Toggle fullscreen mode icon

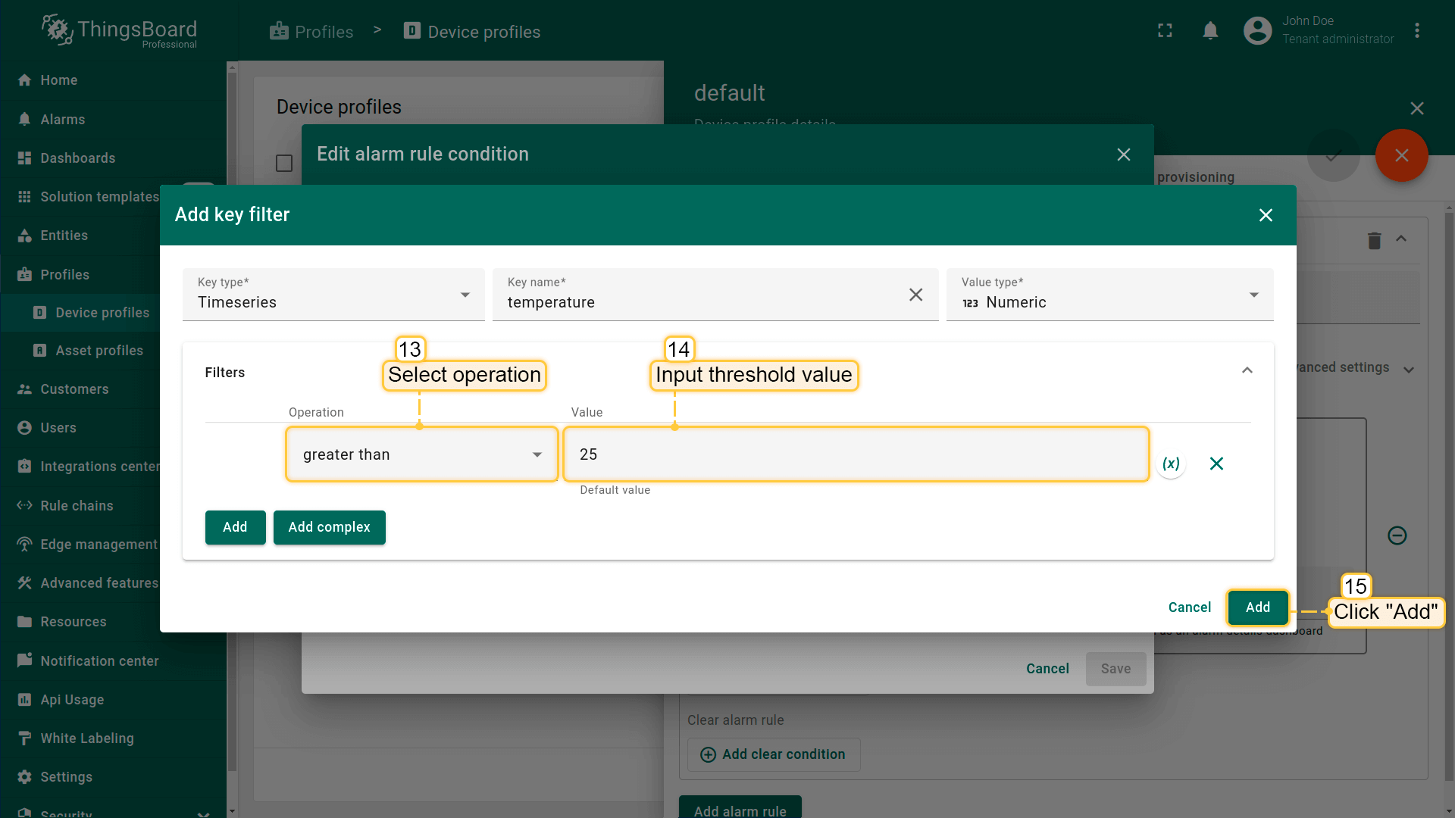1165,31
